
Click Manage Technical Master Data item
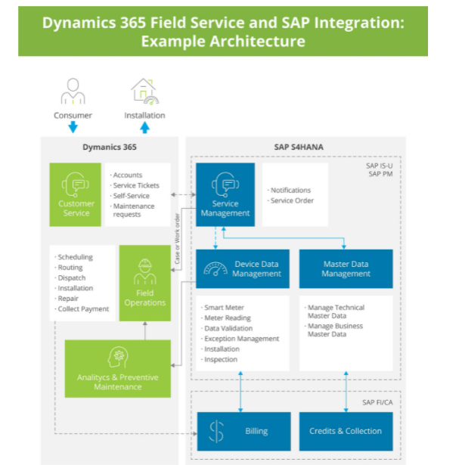334,312
